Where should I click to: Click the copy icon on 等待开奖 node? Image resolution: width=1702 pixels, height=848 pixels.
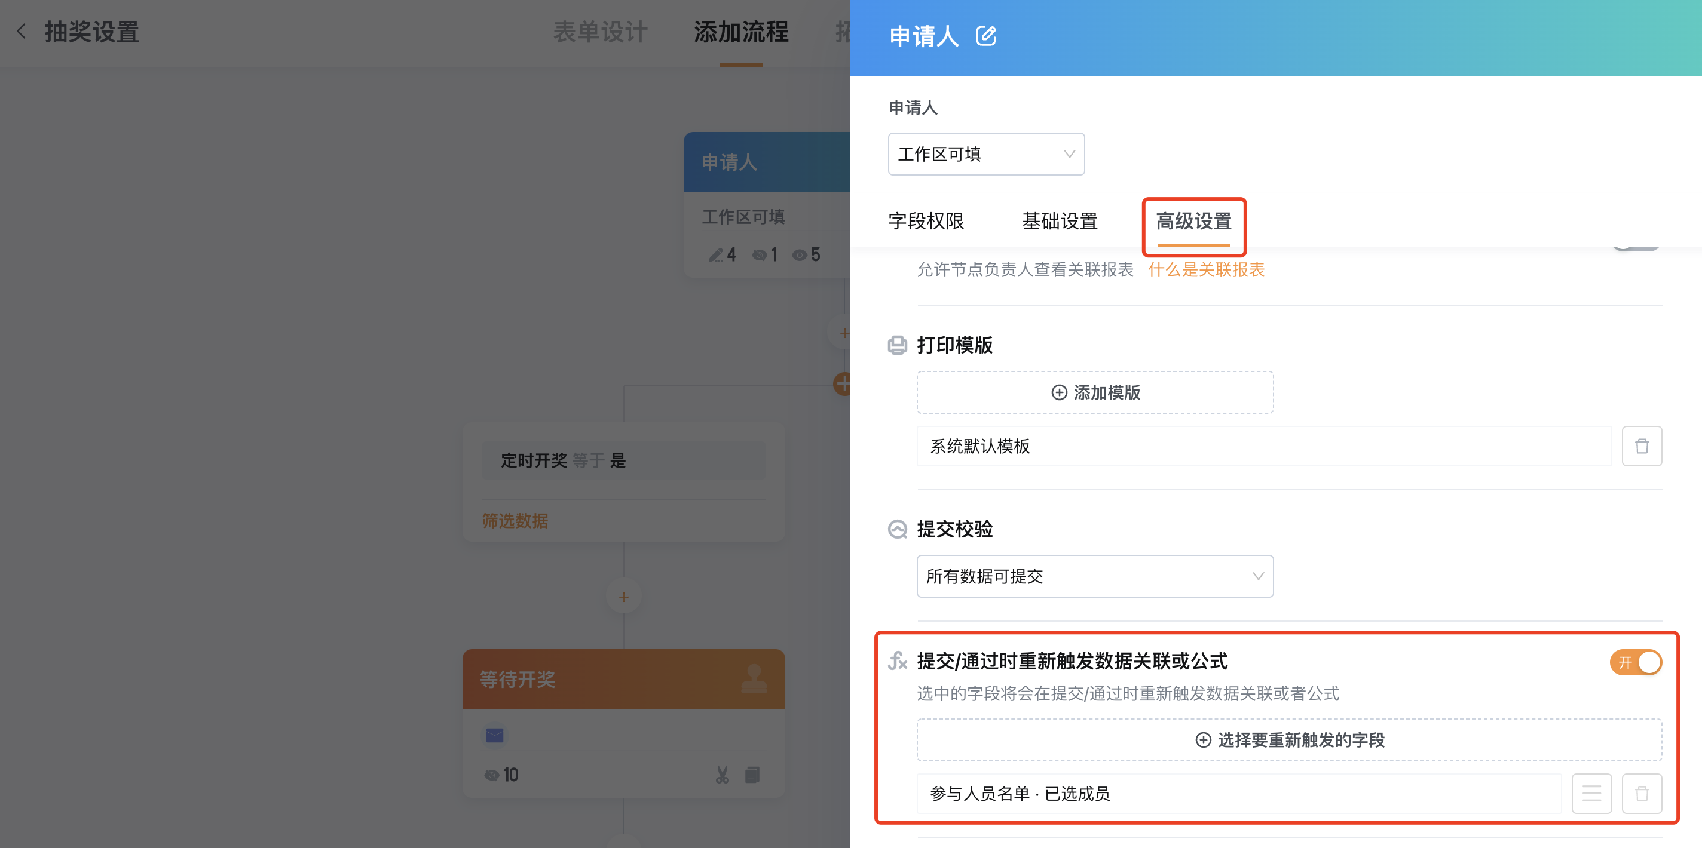point(752,775)
